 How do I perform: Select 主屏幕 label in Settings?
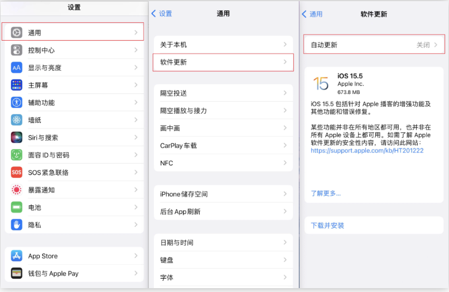[38, 85]
